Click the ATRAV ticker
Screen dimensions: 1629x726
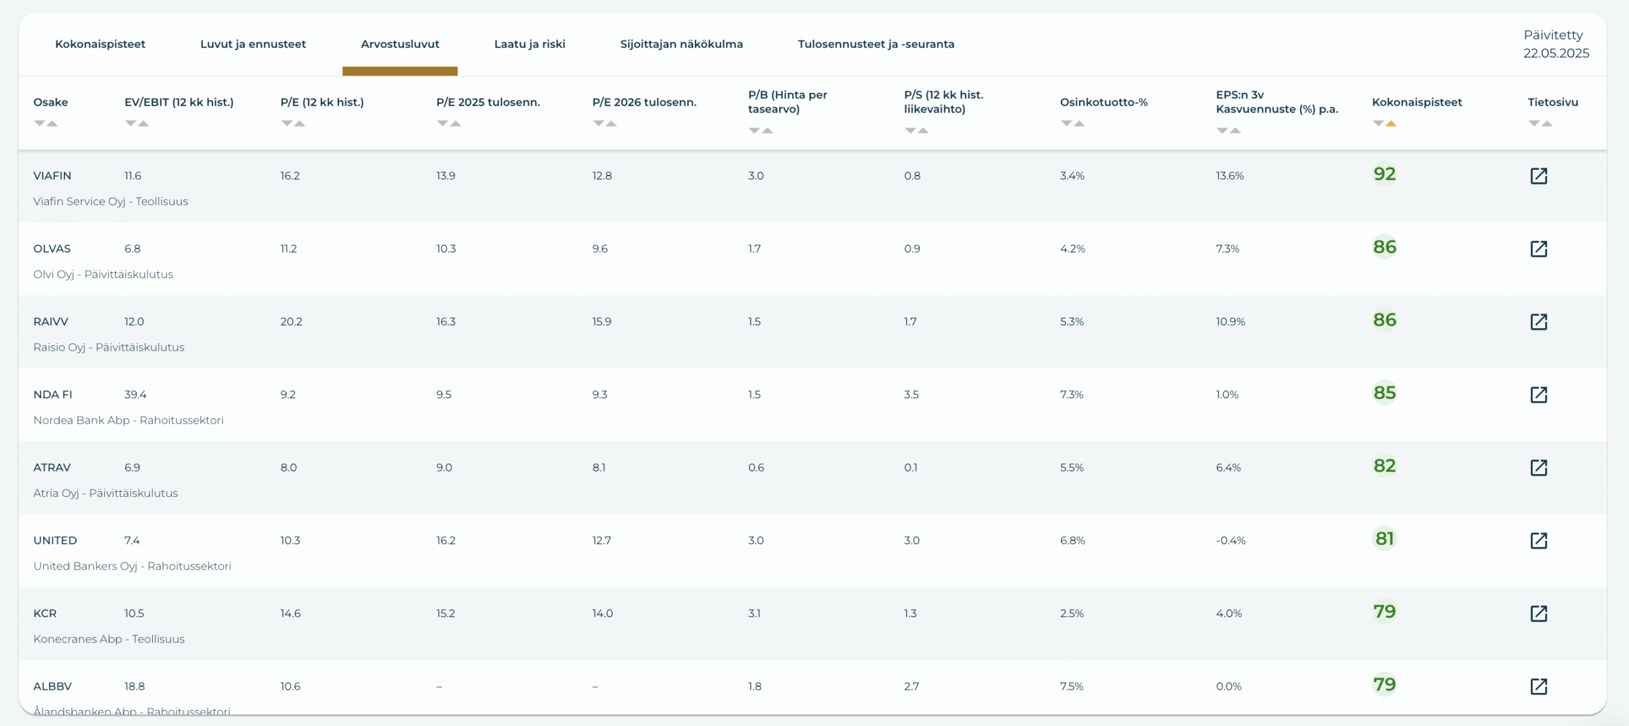pos(52,468)
